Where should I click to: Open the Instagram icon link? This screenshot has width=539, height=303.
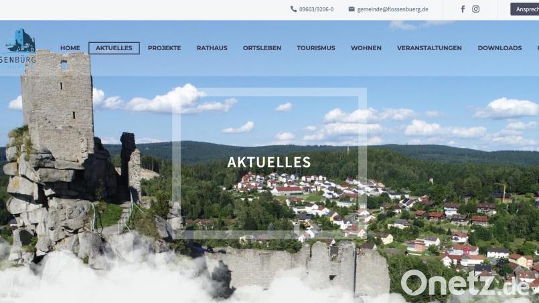pos(476,9)
